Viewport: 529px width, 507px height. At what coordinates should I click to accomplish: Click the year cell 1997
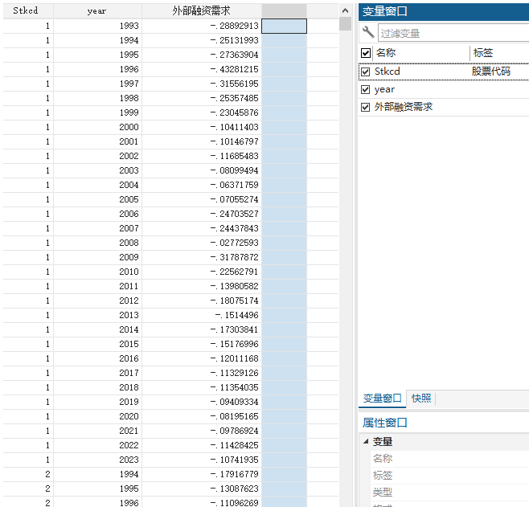point(97,84)
